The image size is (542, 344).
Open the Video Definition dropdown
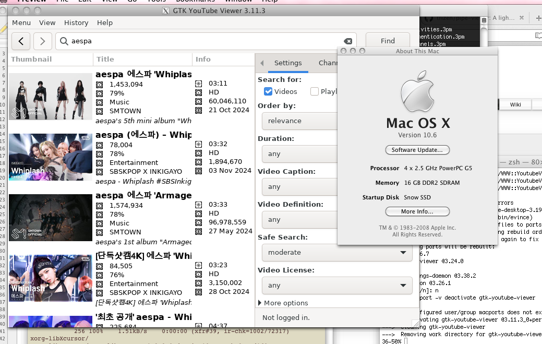[x=299, y=220]
